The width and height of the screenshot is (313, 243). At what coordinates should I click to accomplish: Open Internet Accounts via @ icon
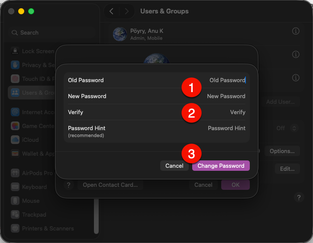(15, 112)
